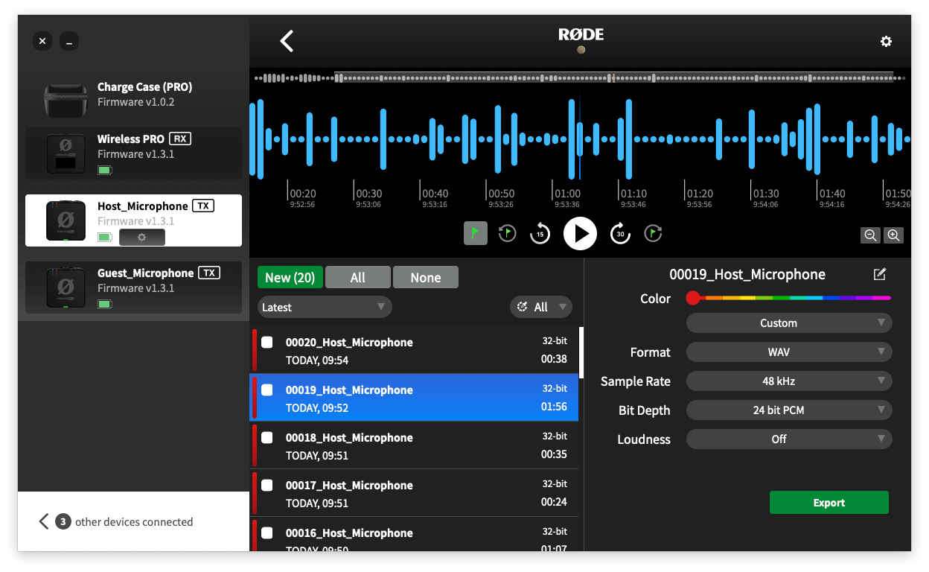Click the RX badge on Wireless PRO
This screenshot has height=572, width=929.
[x=180, y=139]
